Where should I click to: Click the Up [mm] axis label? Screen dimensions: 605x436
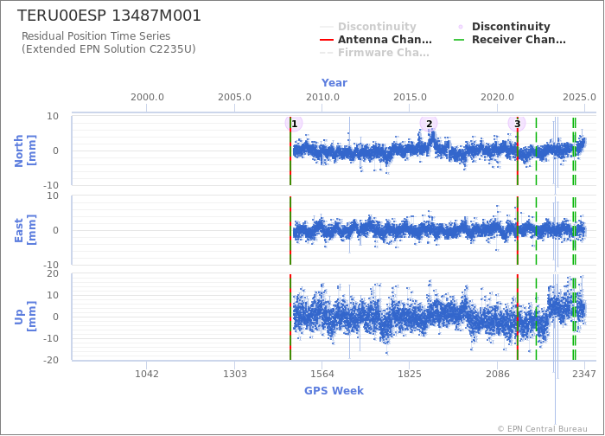[25, 317]
